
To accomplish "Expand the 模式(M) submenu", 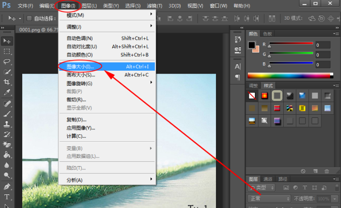I will click(107, 15).
